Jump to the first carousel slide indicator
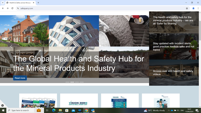 [x=67, y=82]
